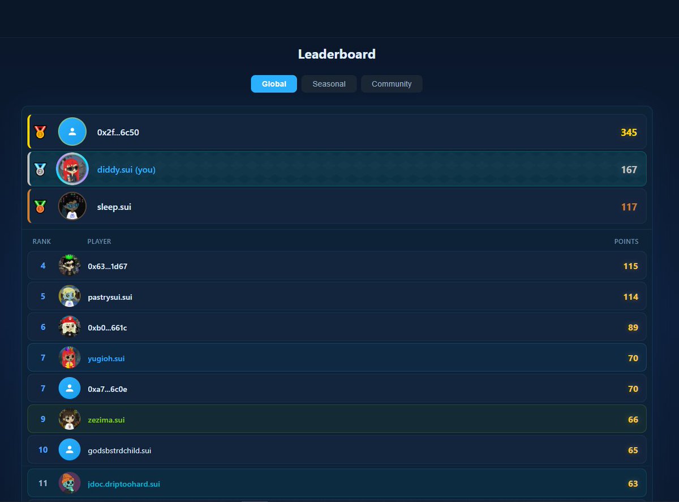Viewport: 679px width, 502px height.
Task: Click the rank number 5
Action: click(x=43, y=296)
